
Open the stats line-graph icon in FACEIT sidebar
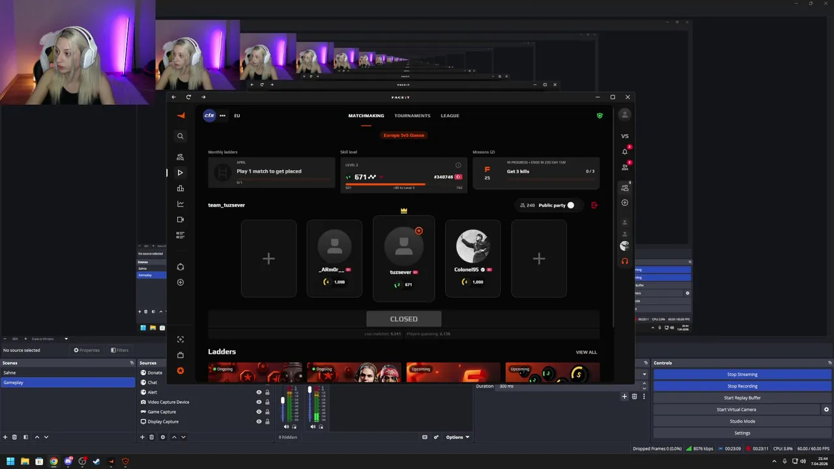coord(180,204)
